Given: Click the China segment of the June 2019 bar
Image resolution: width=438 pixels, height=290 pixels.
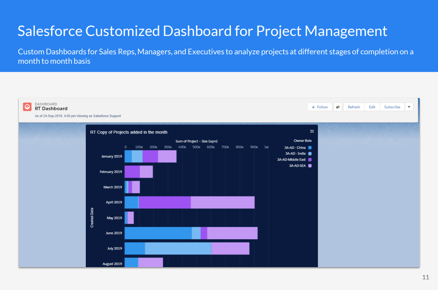Looking at the screenshot, I should tap(158, 233).
